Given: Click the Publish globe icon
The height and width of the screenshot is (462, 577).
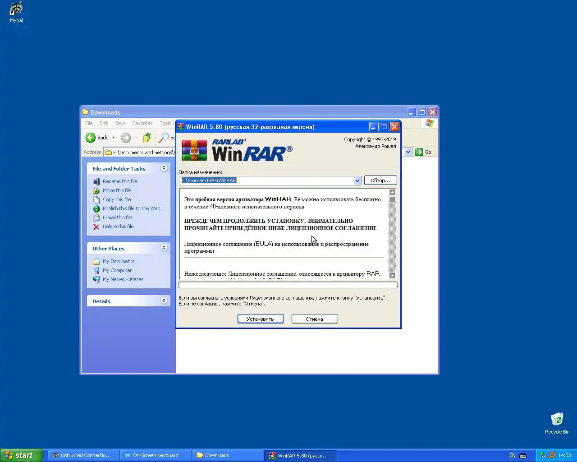Looking at the screenshot, I should 96,209.
